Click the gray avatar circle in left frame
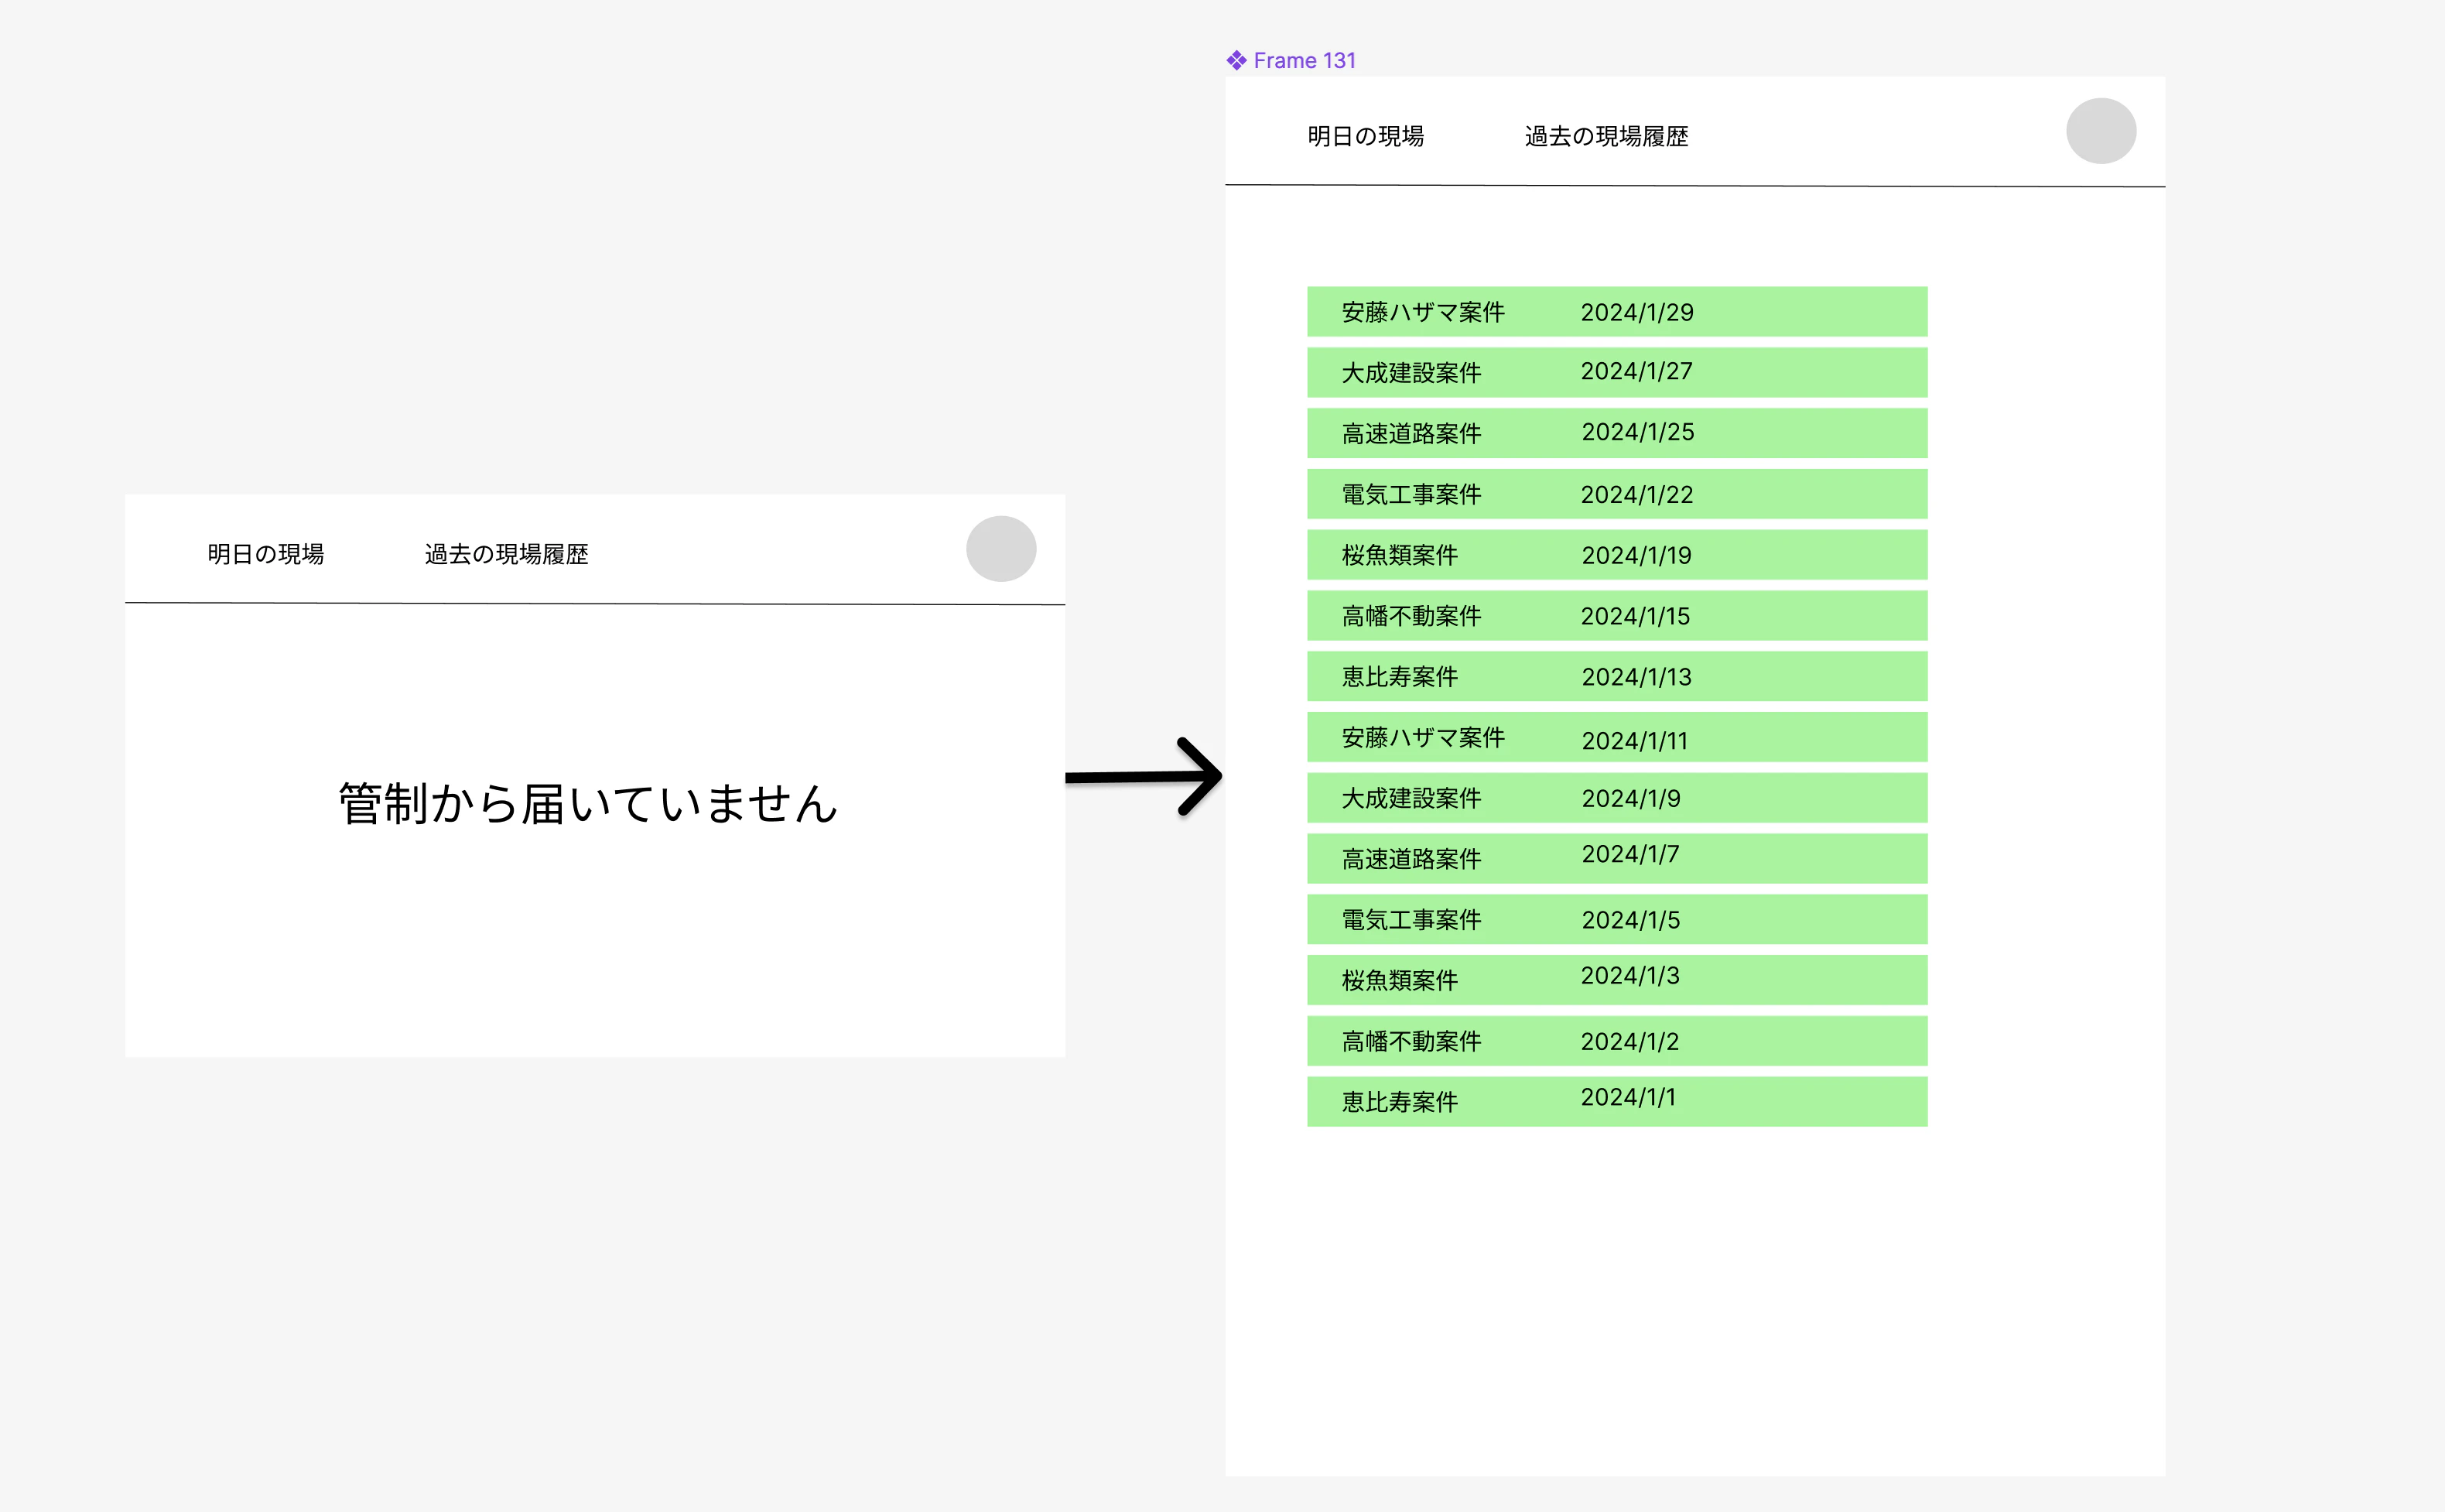 tap(1000, 549)
